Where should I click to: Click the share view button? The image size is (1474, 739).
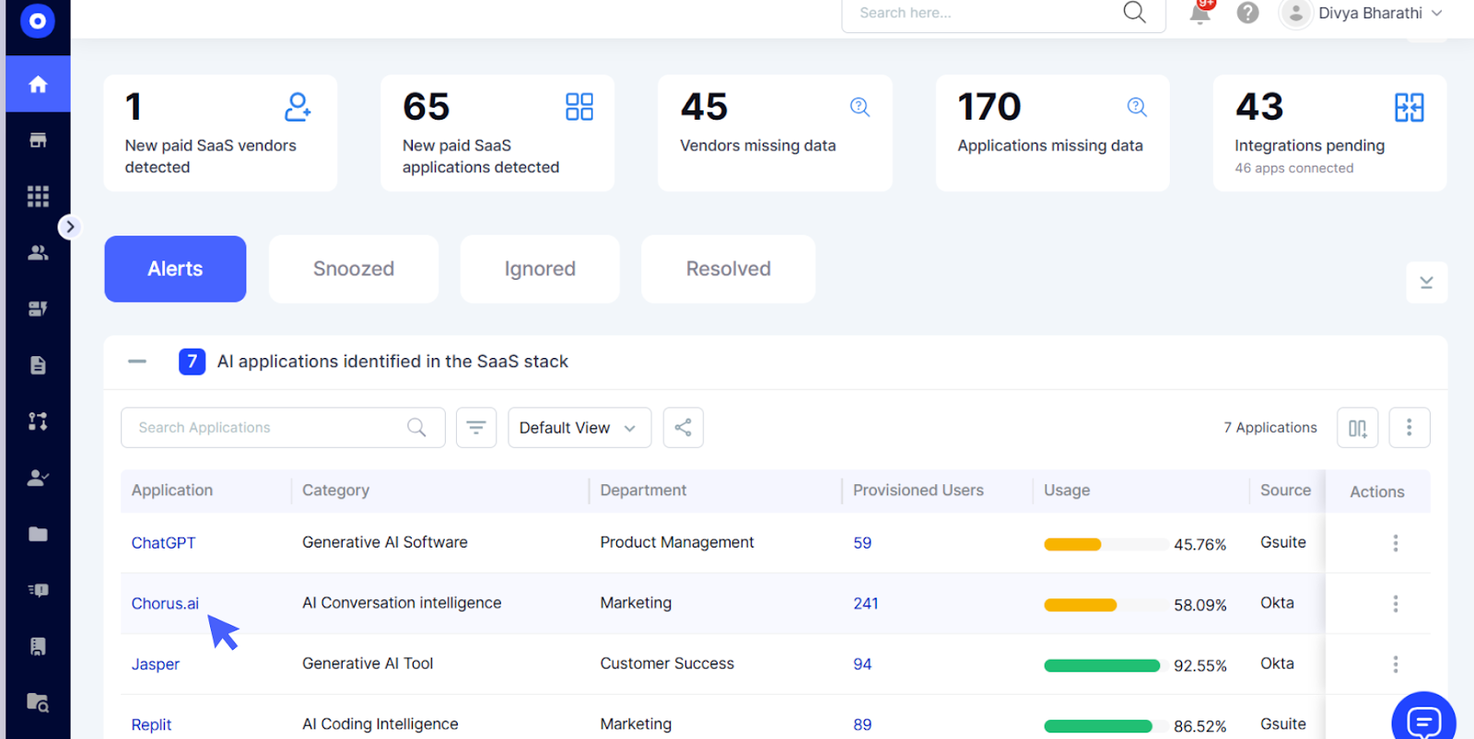(683, 428)
